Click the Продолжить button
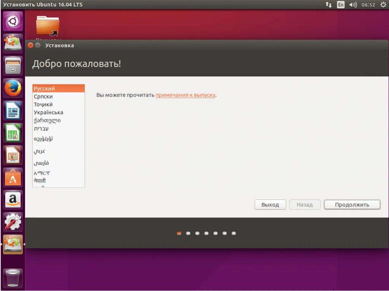The image size is (389, 291). click(352, 205)
